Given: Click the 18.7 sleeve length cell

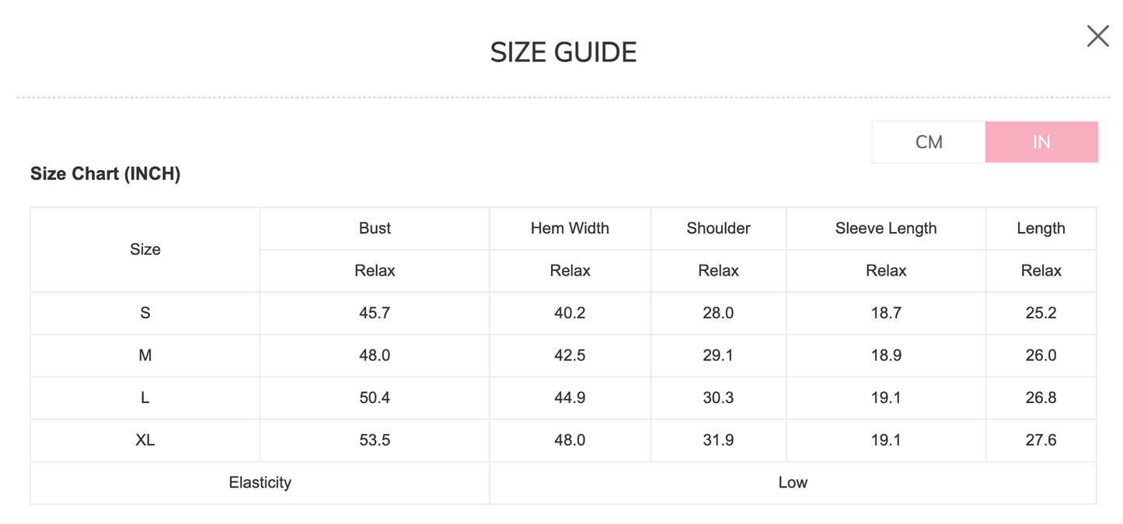Looking at the screenshot, I should tap(885, 313).
